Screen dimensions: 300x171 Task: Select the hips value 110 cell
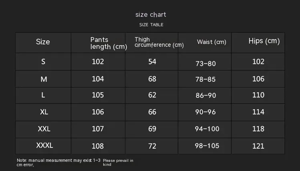tap(258, 95)
